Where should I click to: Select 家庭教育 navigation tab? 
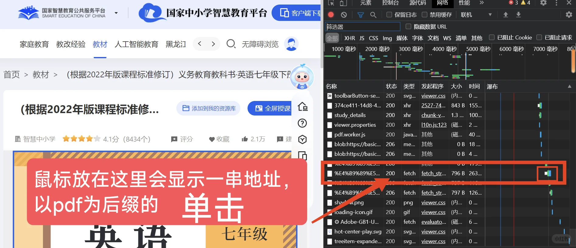[34, 44]
